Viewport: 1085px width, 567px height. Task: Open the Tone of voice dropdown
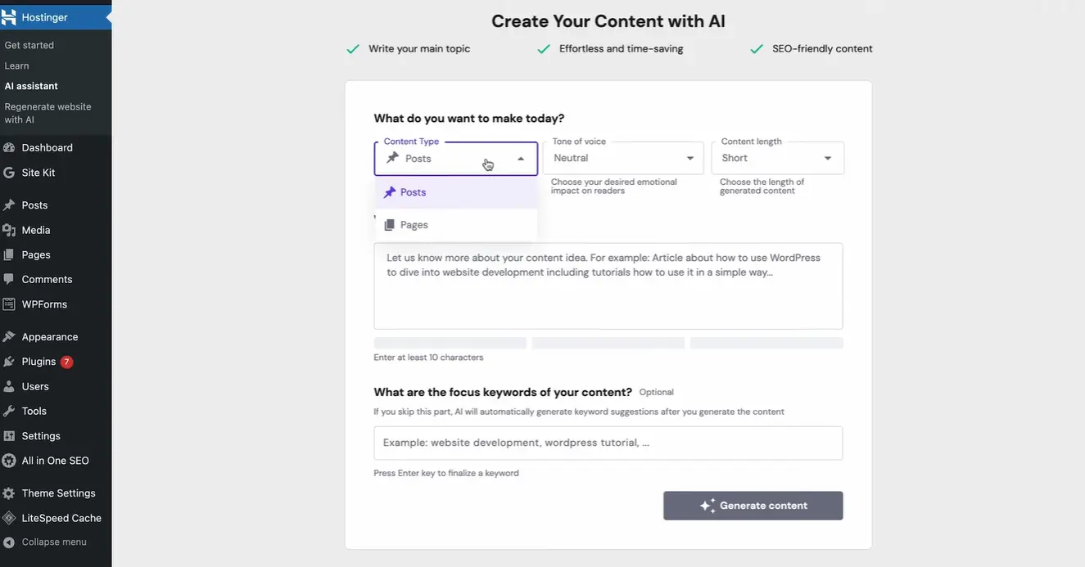[x=622, y=157]
